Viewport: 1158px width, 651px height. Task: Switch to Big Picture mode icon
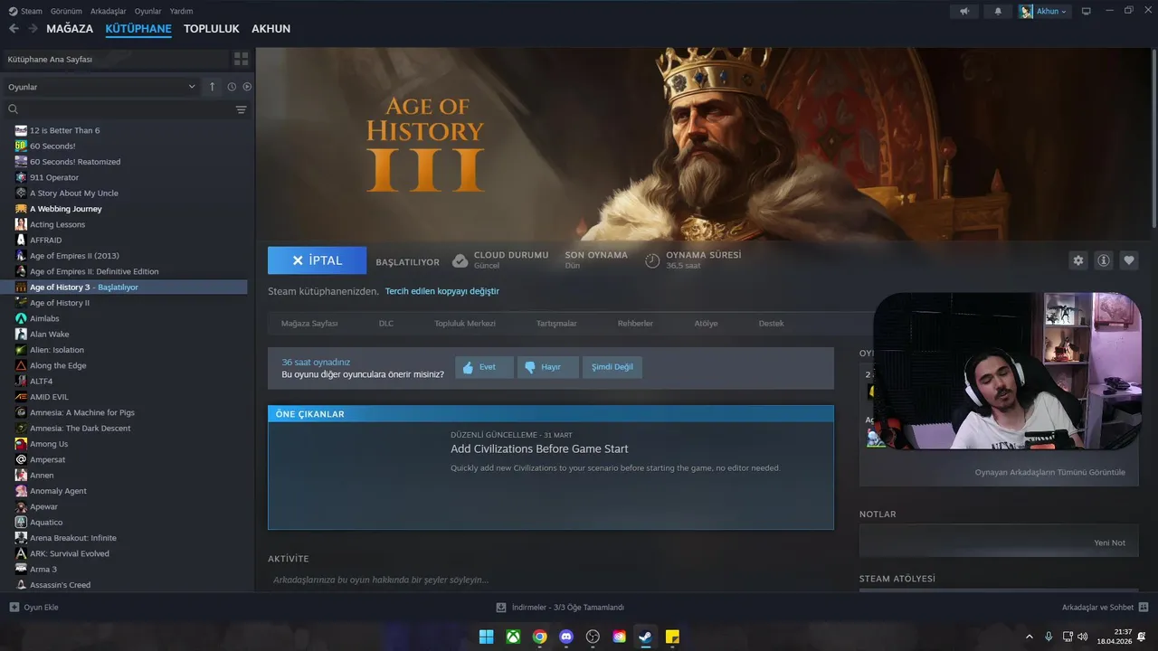1087,11
